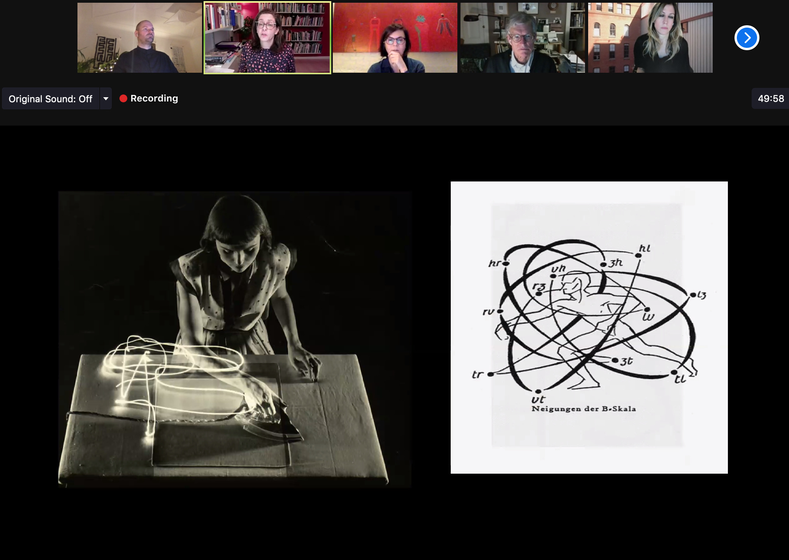
Task: Click the 49:58 meeting timer
Action: pos(770,99)
